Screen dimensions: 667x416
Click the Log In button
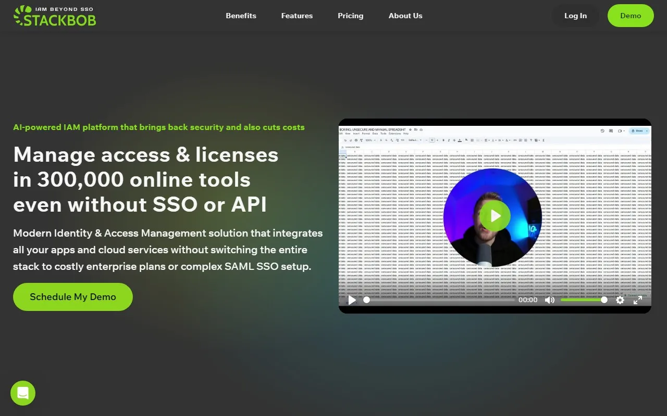[575, 16]
